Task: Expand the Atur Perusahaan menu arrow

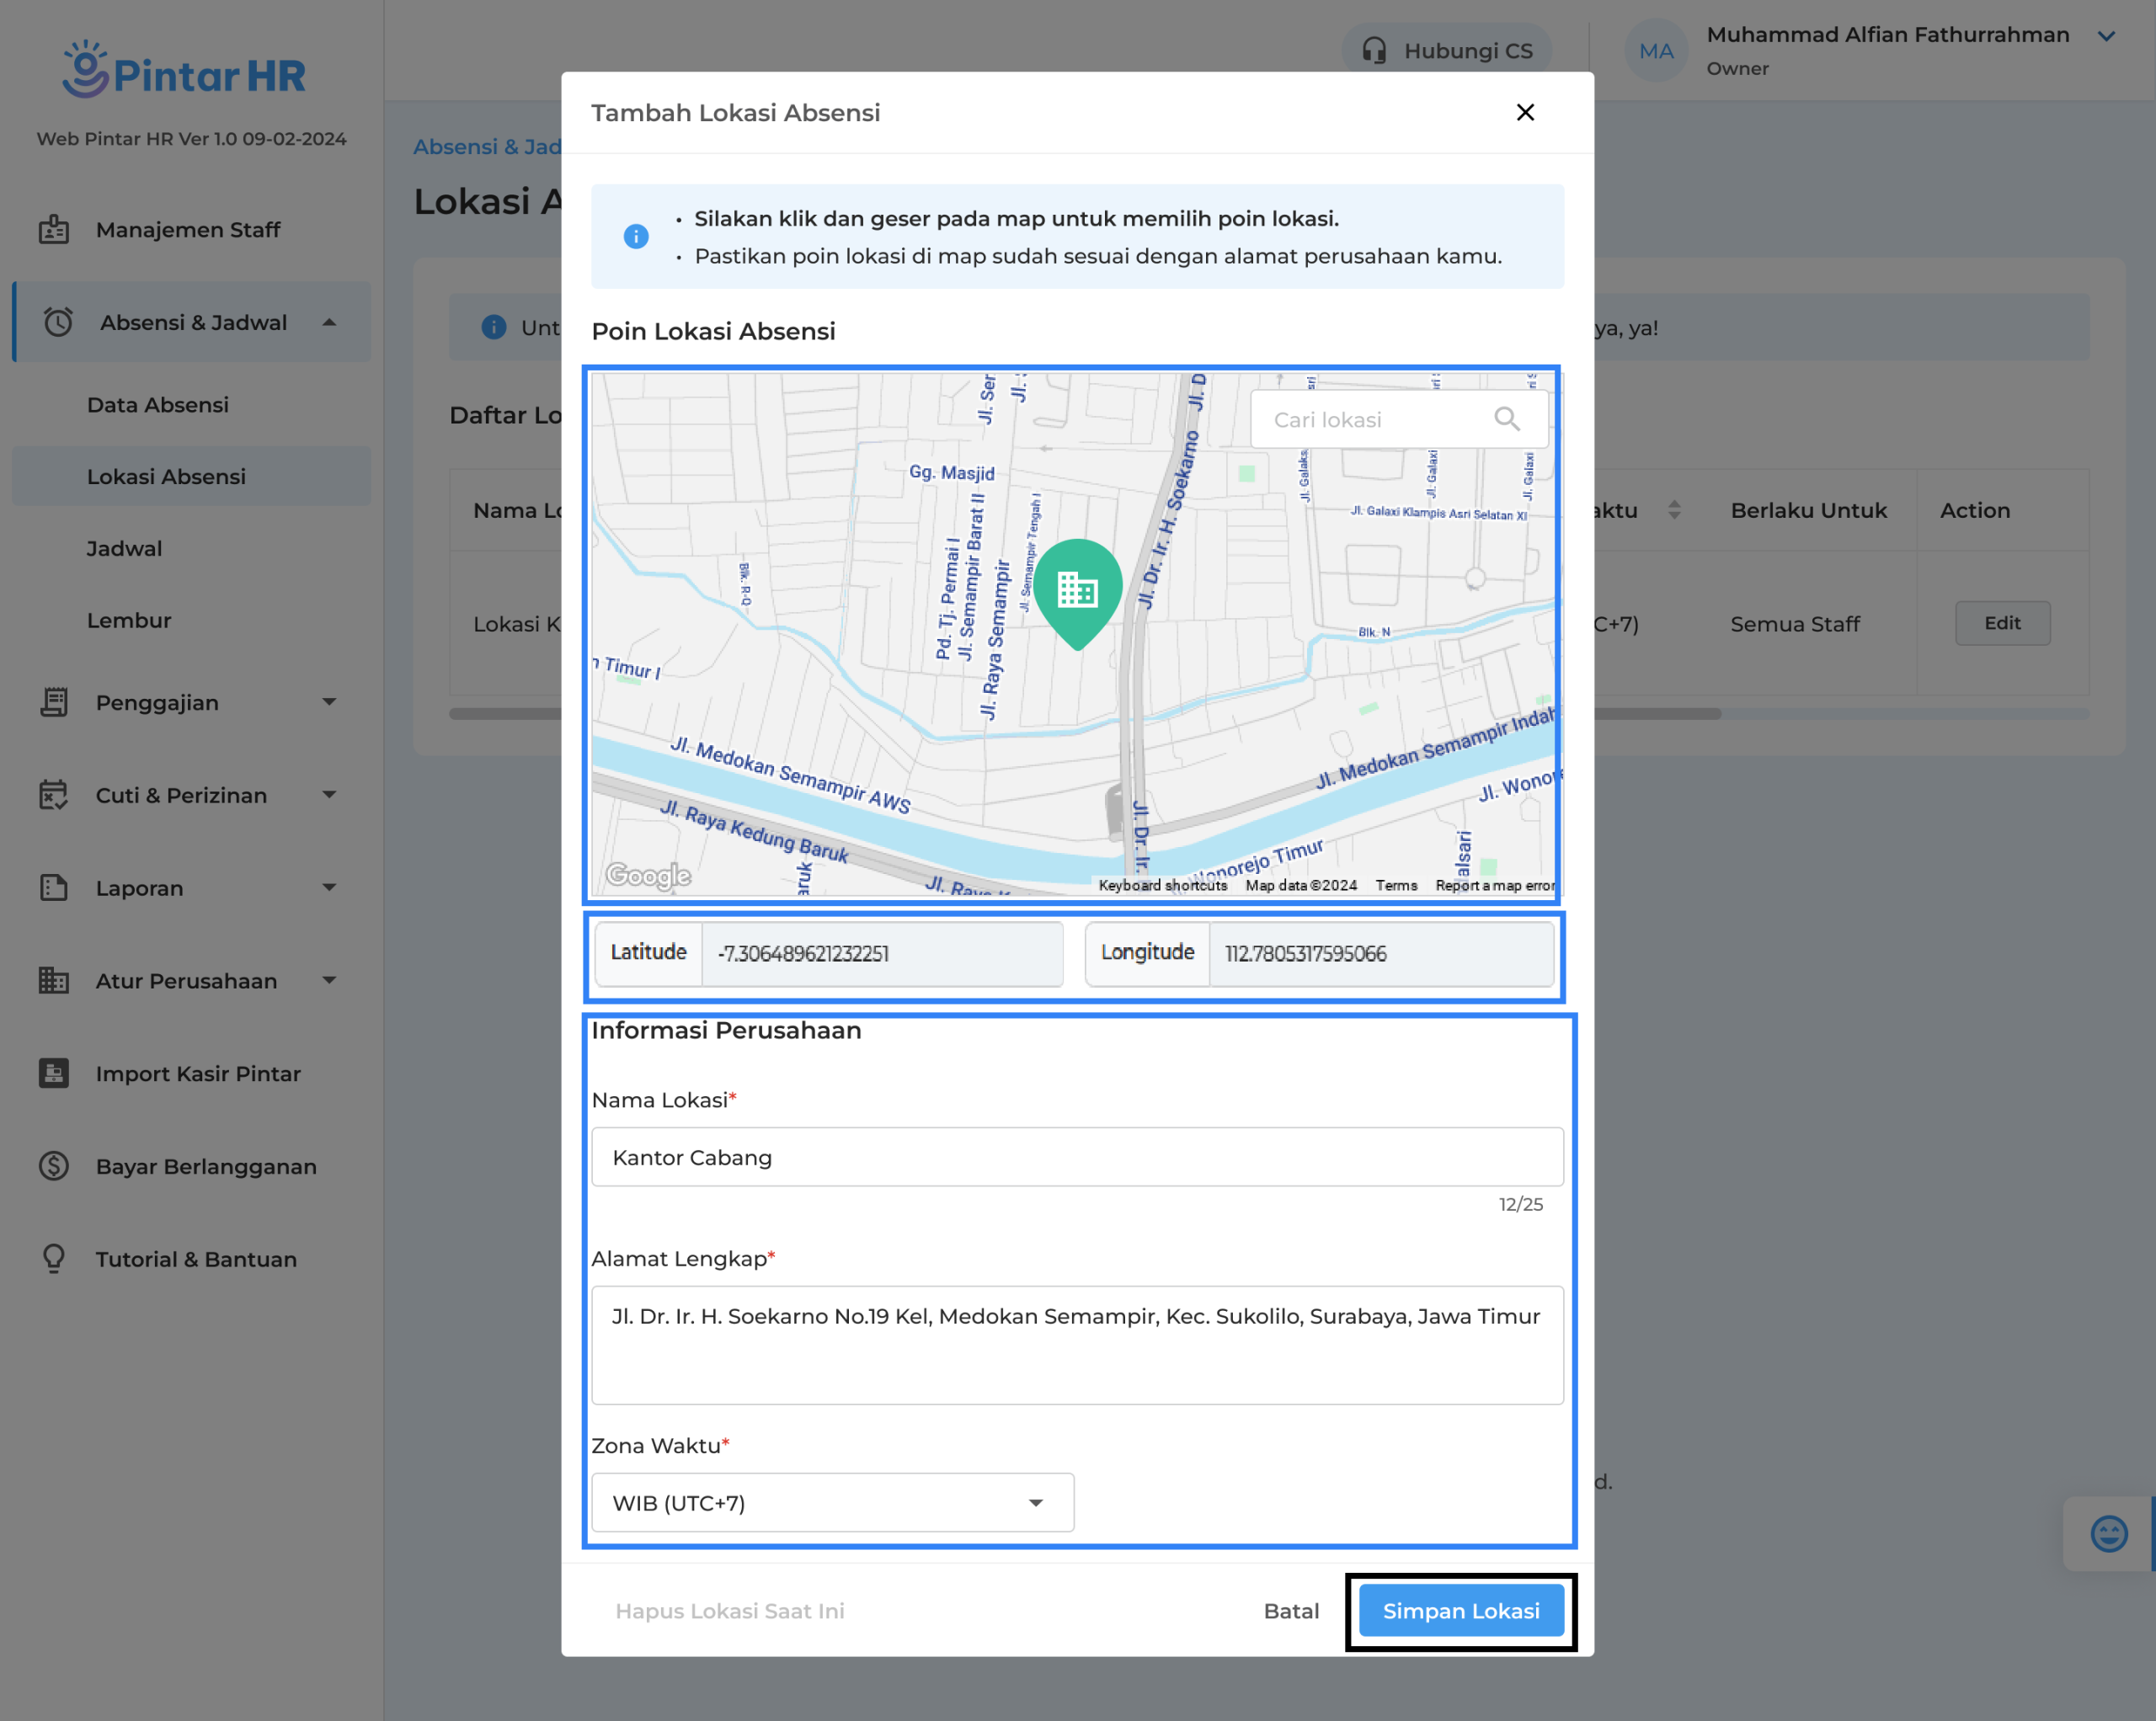Action: tap(329, 981)
